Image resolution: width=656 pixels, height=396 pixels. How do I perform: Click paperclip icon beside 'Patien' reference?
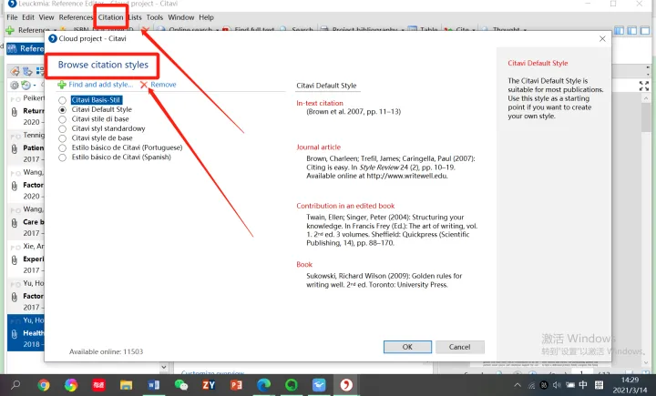tap(15, 149)
